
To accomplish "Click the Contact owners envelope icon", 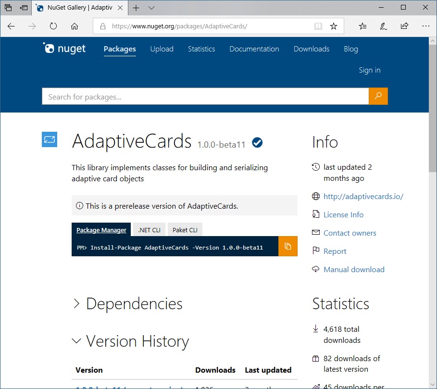I will click(316, 233).
